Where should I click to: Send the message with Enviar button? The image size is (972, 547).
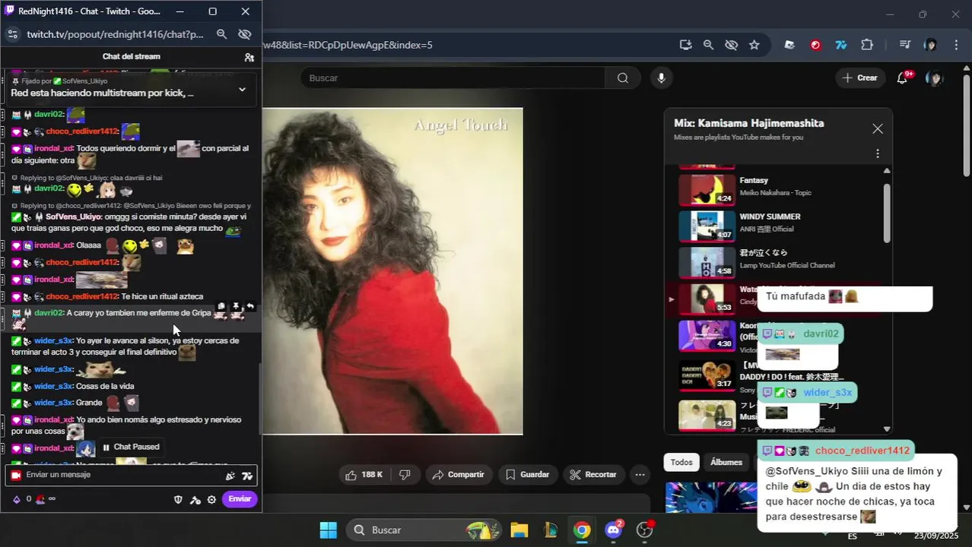(240, 499)
